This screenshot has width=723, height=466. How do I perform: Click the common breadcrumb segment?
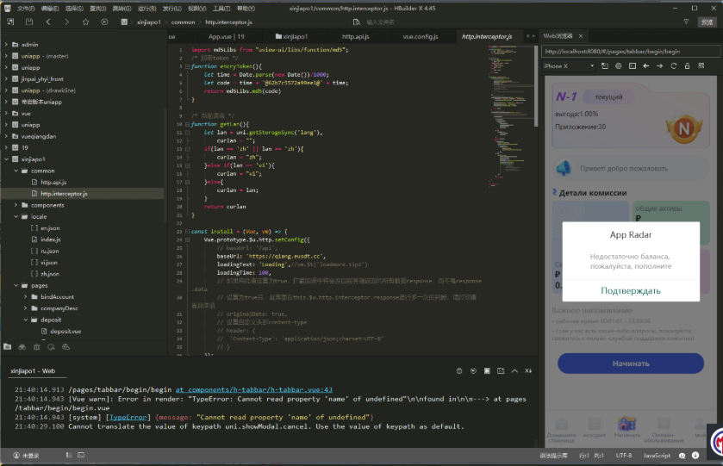pyautogui.click(x=183, y=22)
